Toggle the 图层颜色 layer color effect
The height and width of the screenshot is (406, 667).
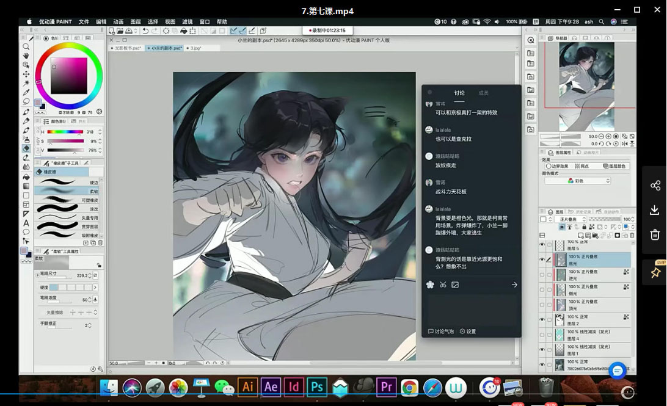pos(614,166)
